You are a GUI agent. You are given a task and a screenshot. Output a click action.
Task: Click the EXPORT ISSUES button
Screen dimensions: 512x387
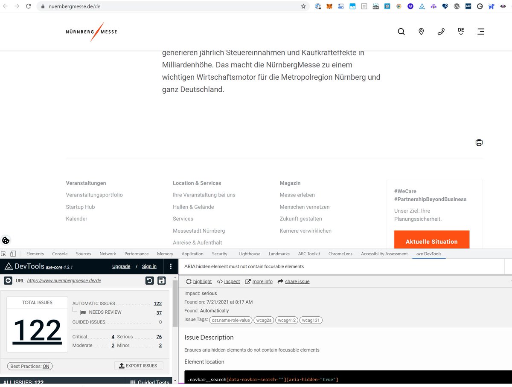coord(139,366)
